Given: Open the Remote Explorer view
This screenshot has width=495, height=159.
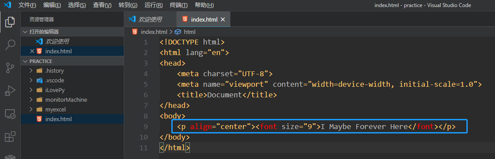Looking at the screenshot, I should [x=10, y=114].
